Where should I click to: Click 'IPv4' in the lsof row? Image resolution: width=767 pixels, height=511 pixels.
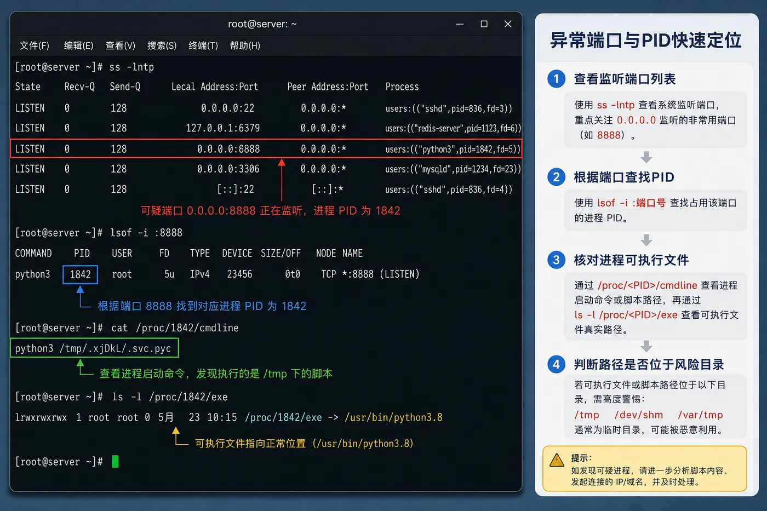pos(200,274)
